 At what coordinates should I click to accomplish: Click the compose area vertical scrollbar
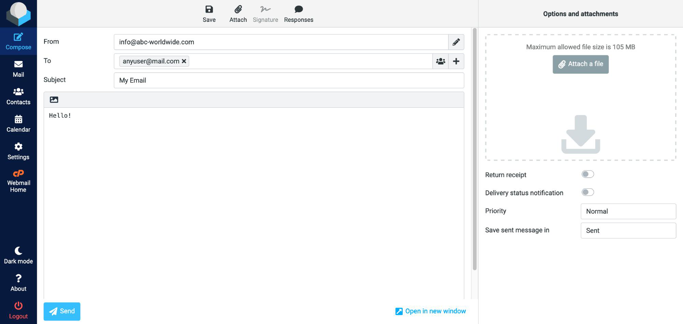pyautogui.click(x=474, y=149)
